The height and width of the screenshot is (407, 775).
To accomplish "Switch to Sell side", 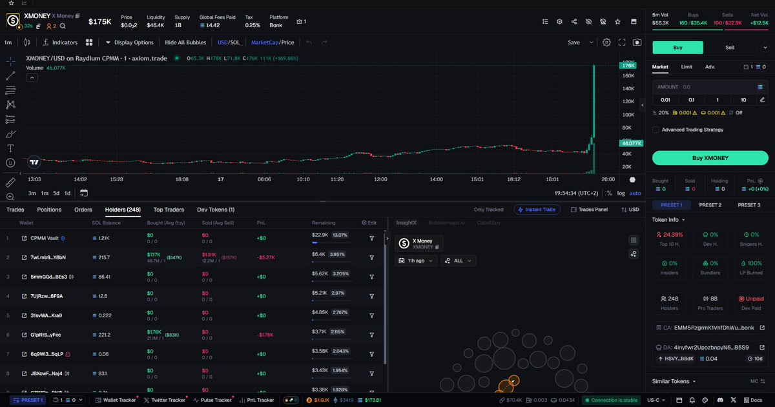I will click(730, 47).
